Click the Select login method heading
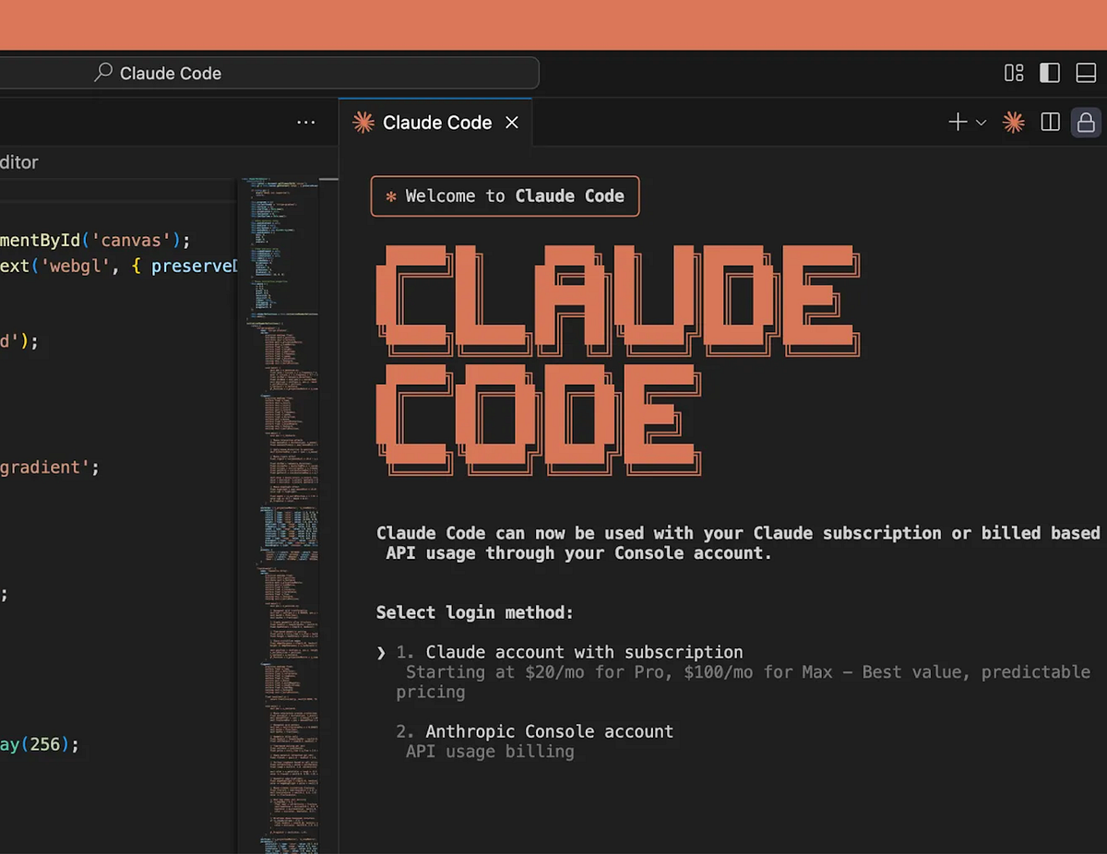 pyautogui.click(x=475, y=612)
